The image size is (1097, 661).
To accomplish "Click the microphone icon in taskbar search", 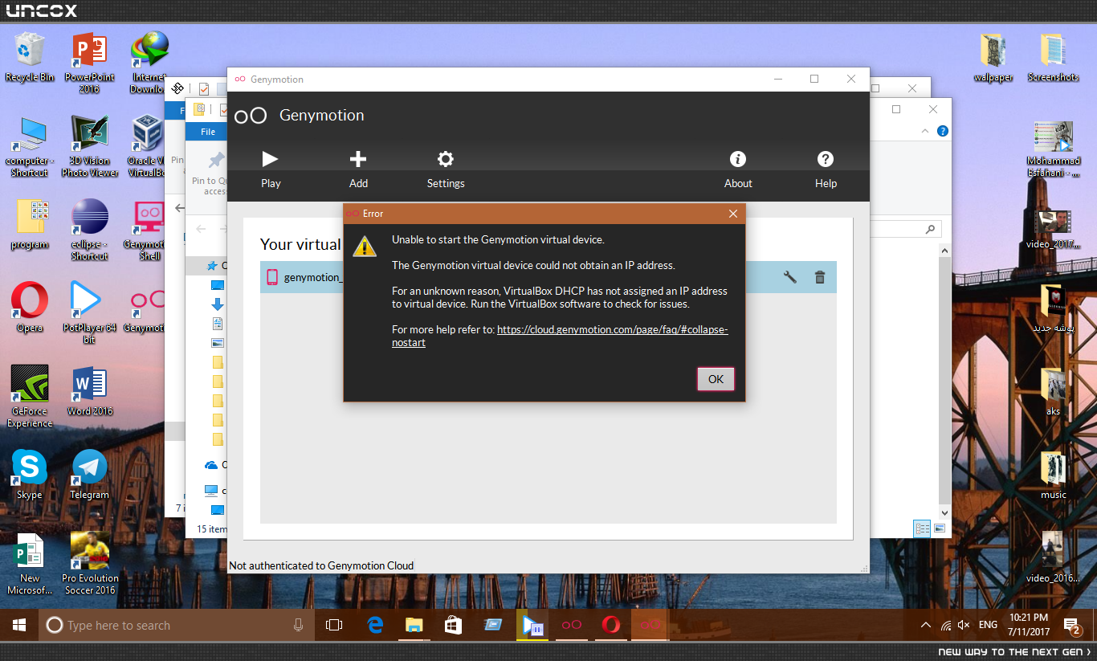I will click(x=299, y=625).
